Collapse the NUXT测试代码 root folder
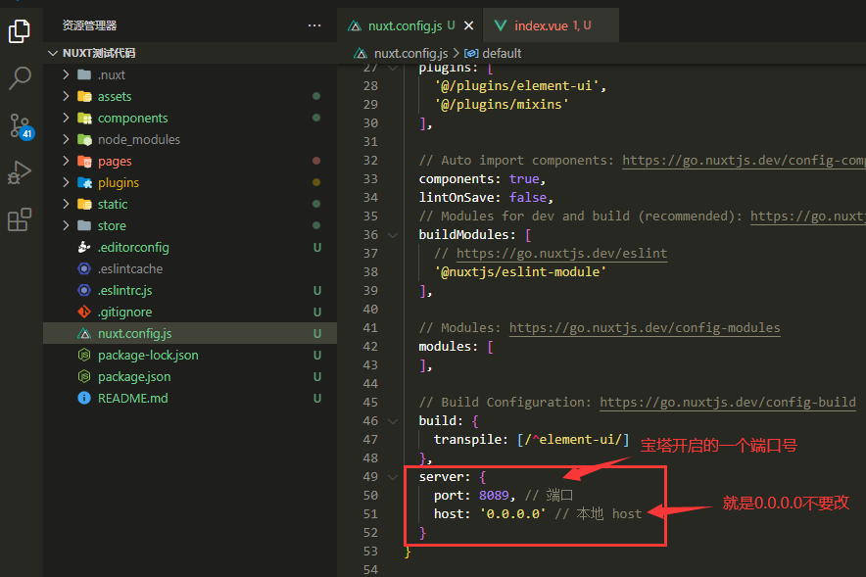This screenshot has height=577, width=866. 53,53
